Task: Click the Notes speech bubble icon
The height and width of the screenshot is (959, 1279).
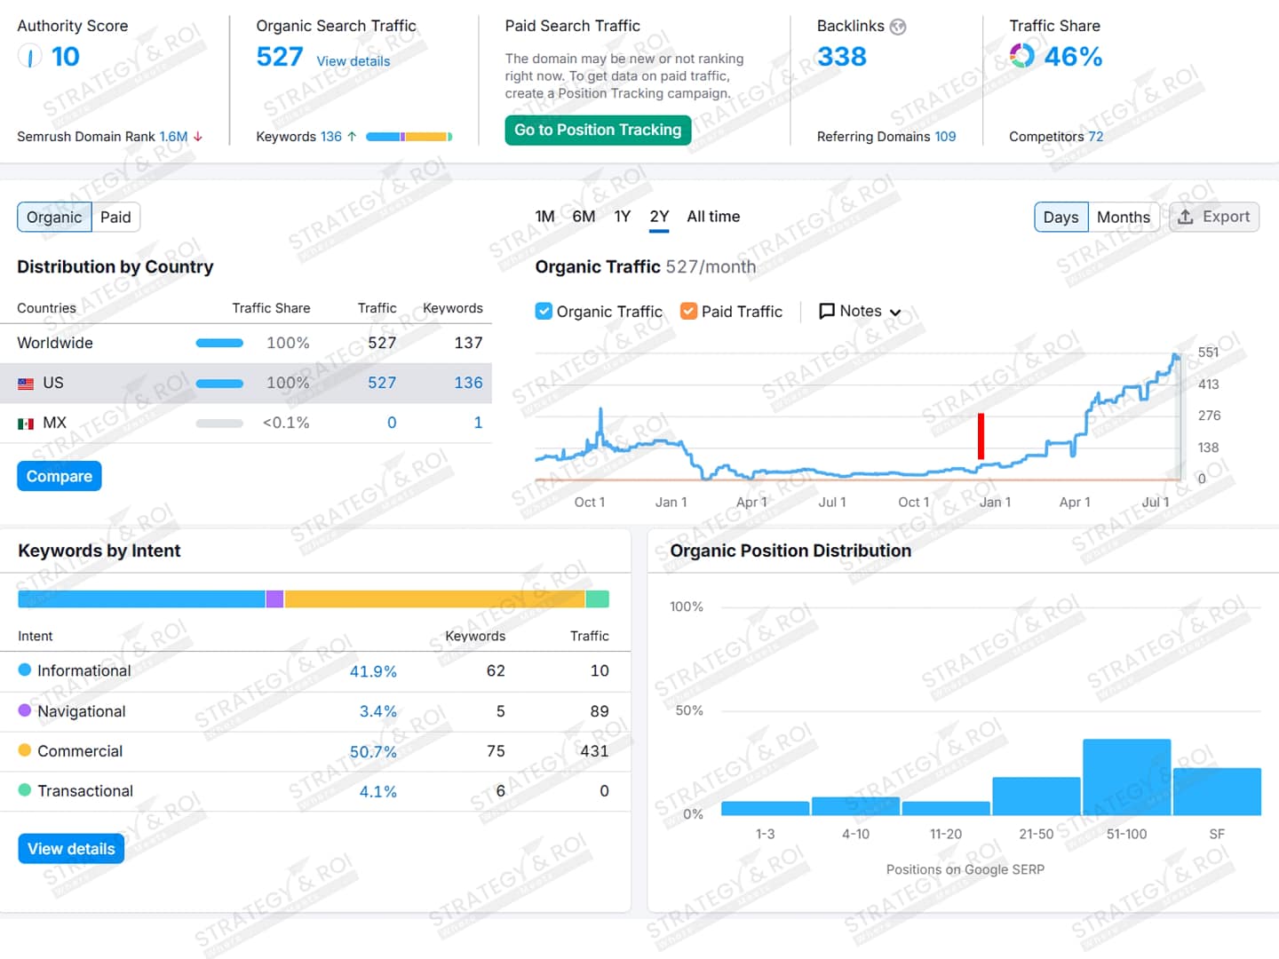Action: [x=826, y=311]
